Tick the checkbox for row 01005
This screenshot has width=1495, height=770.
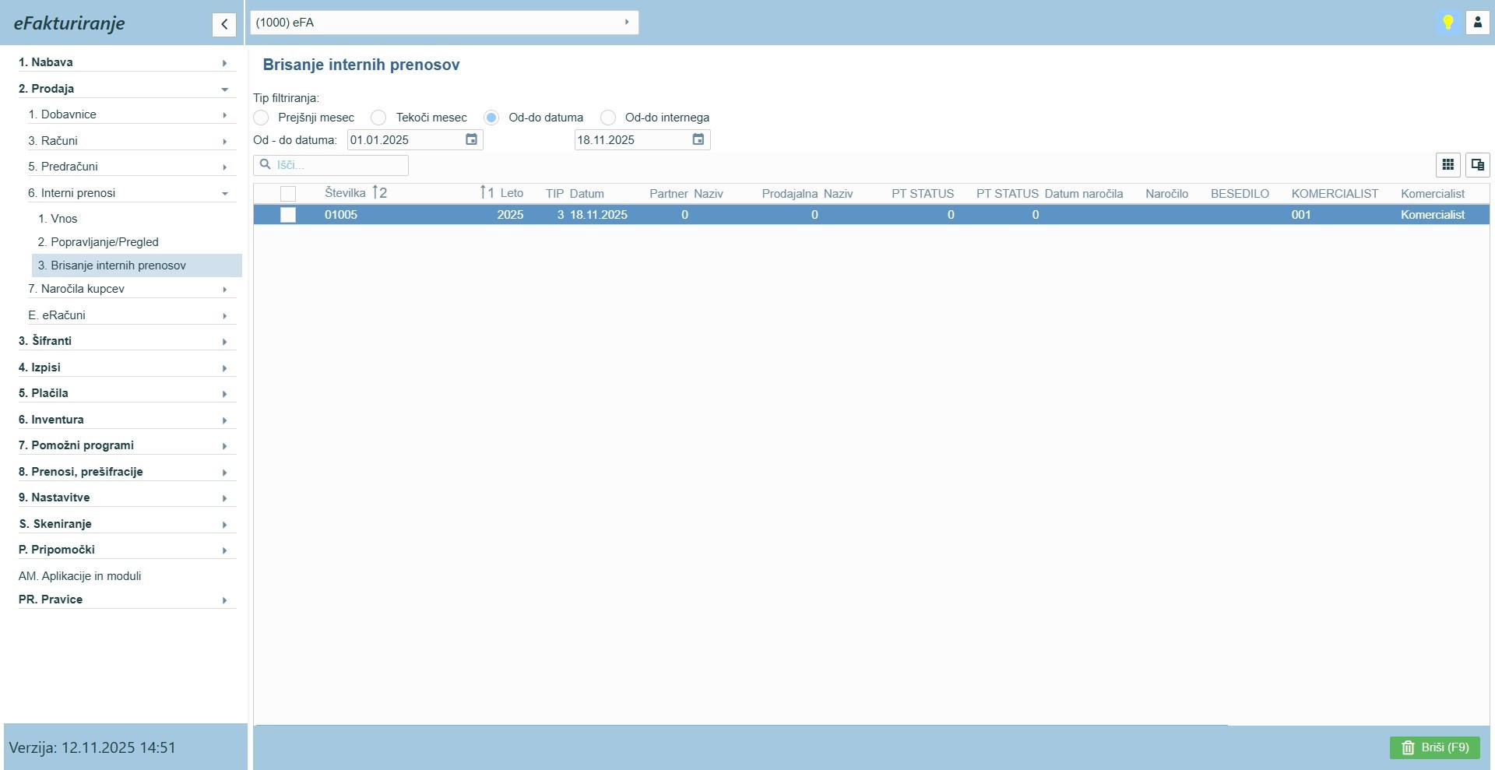288,215
